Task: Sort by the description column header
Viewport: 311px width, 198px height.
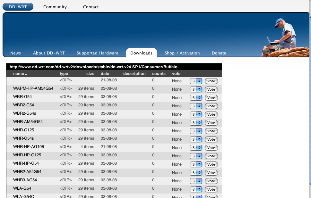Action: click(x=134, y=74)
